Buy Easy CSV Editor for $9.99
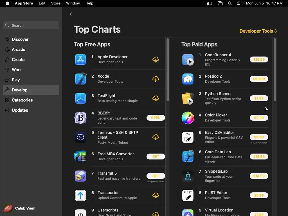Viewport: 288px width, 216px height. tap(259, 137)
